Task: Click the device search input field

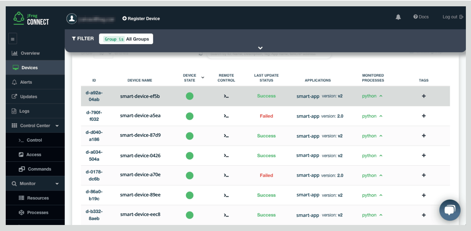Action: 269,54
